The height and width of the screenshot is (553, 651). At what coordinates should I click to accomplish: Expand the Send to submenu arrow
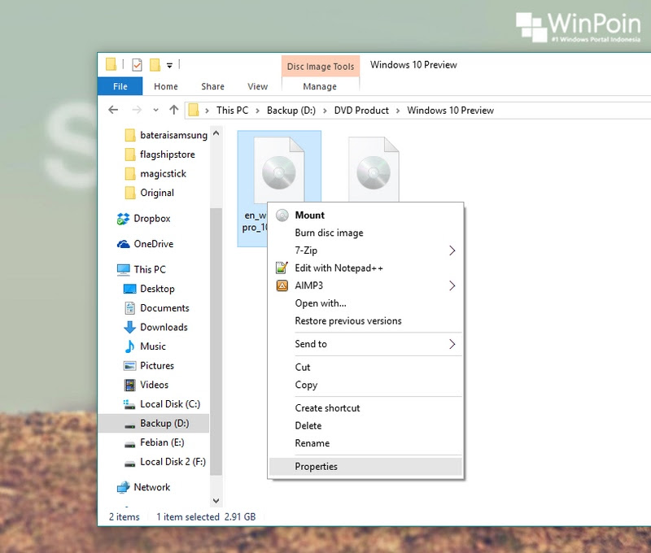pos(452,344)
